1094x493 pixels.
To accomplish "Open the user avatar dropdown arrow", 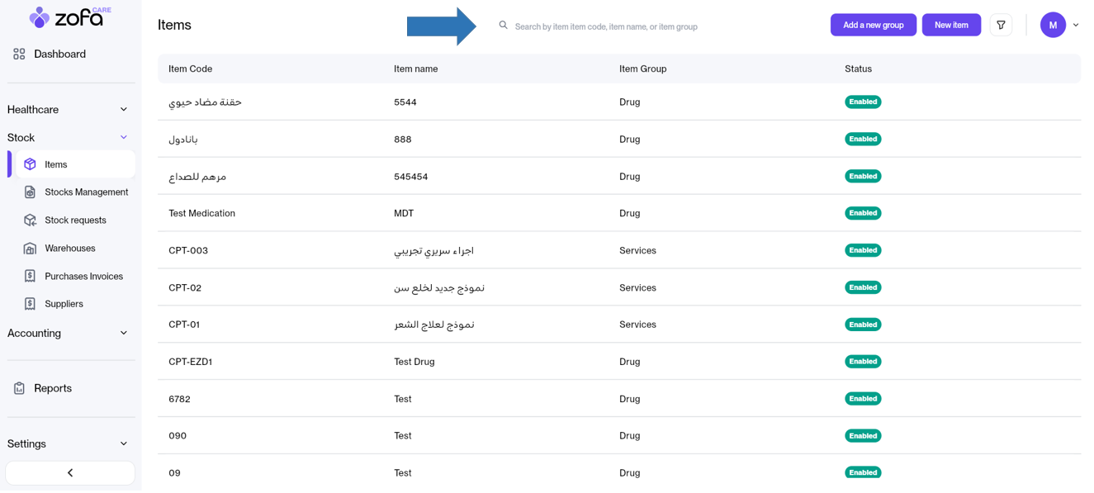I will point(1076,26).
